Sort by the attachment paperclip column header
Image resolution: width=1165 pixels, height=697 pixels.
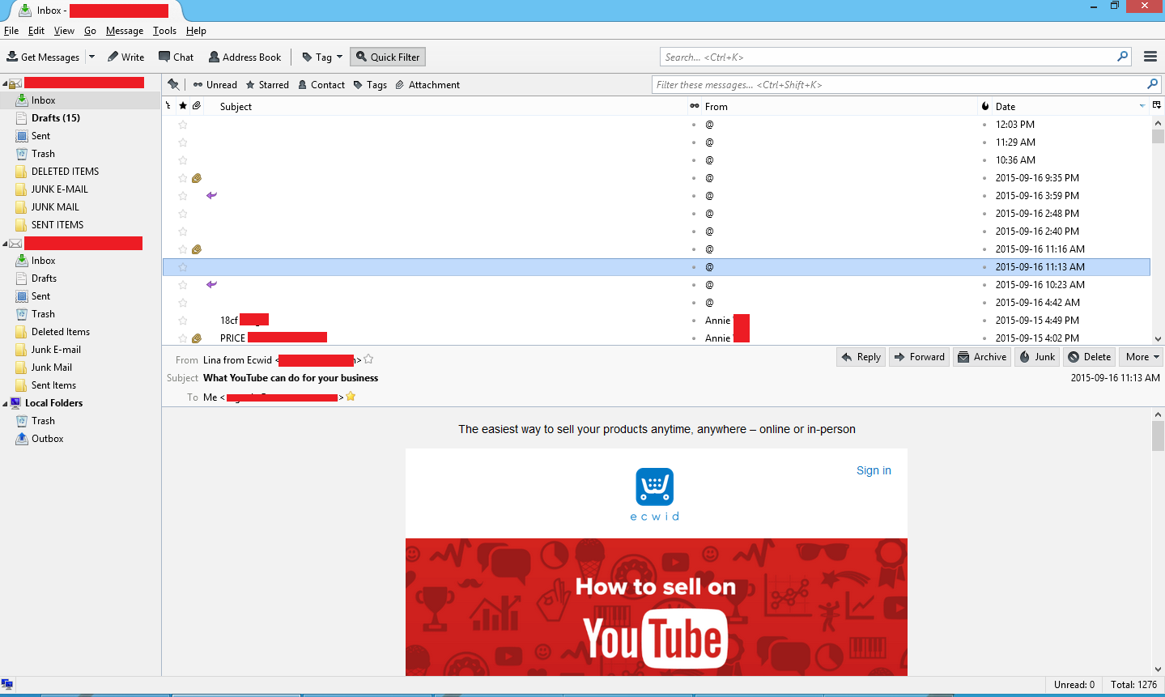197,106
